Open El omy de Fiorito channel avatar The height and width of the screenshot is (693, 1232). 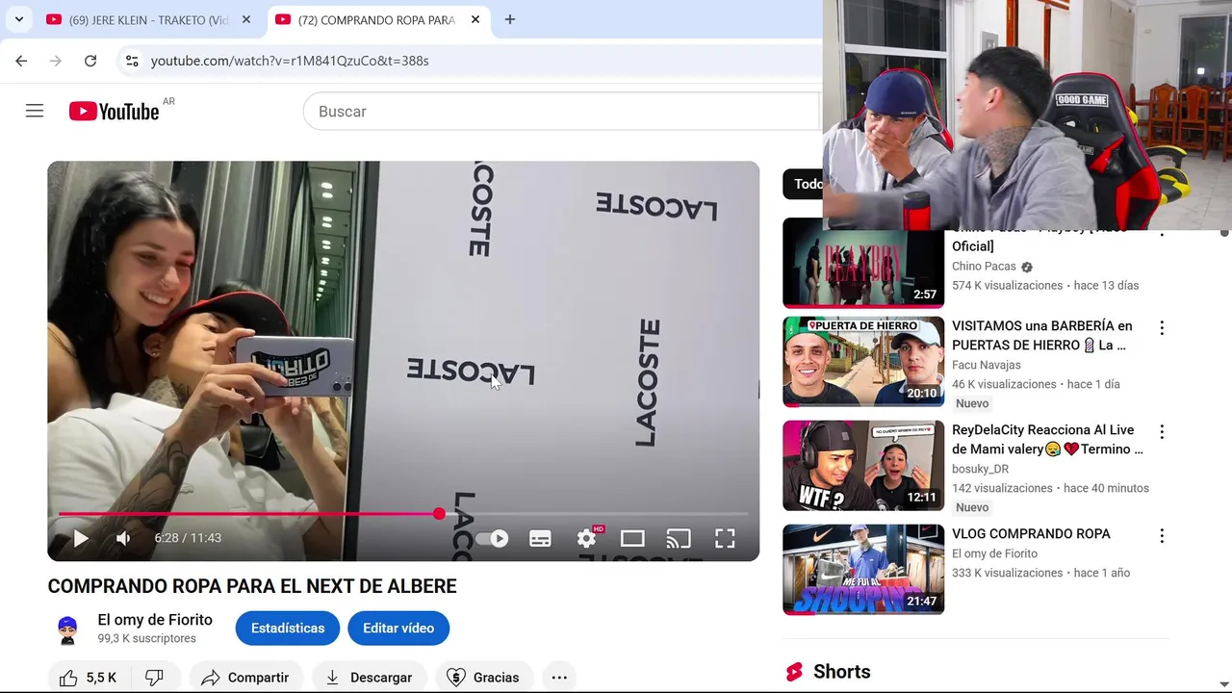(x=67, y=629)
